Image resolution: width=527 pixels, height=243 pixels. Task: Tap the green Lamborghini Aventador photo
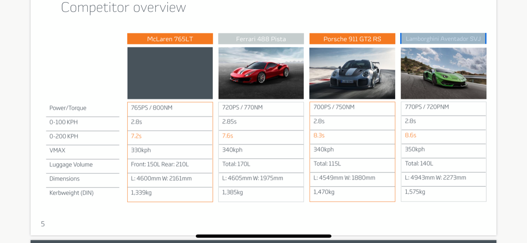pos(443,73)
